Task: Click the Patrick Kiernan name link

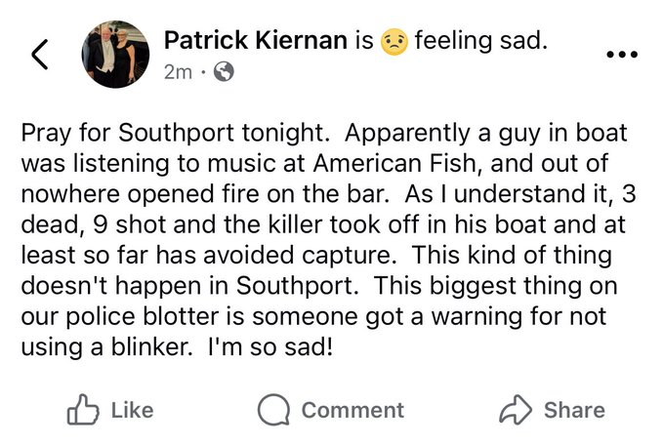Action: pyautogui.click(x=256, y=41)
